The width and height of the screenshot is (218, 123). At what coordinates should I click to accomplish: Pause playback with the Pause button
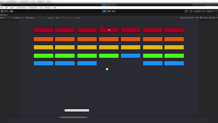click(109, 11)
